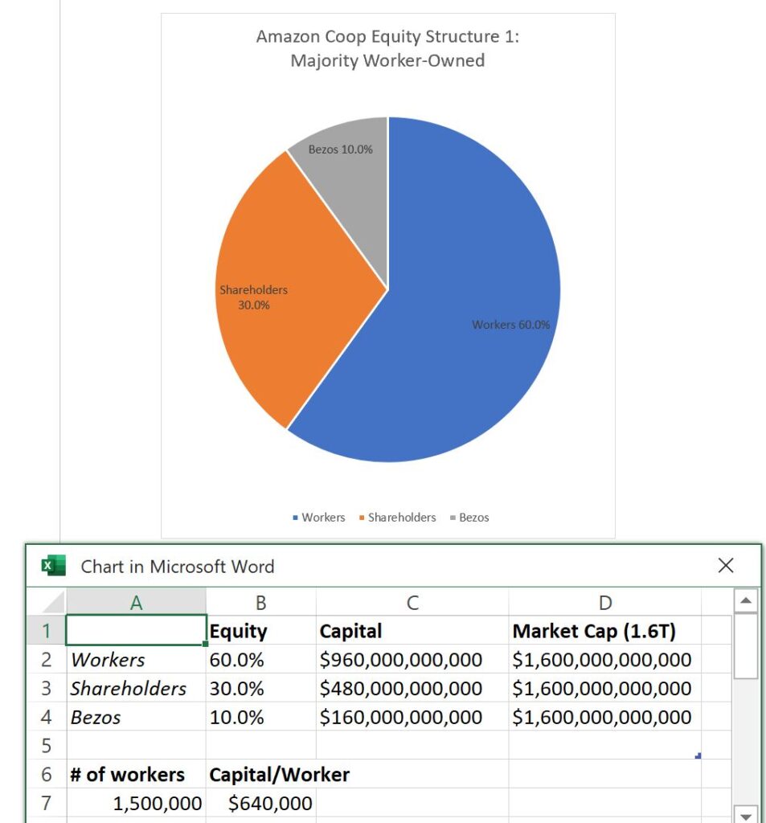766x823 pixels.
Task: Click the Market Cap (1.6T) header cell
Action: point(604,630)
